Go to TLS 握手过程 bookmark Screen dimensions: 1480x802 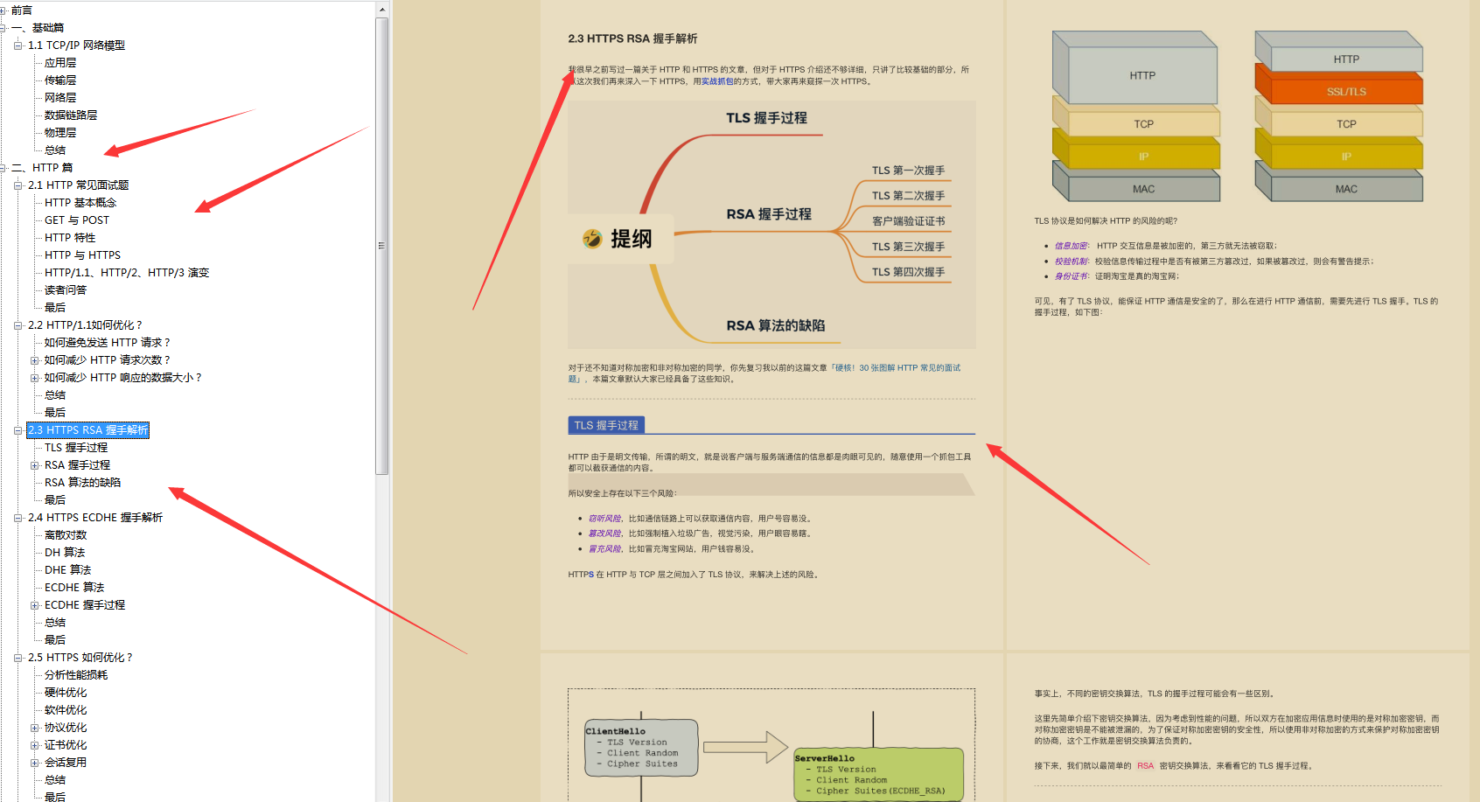pos(76,448)
